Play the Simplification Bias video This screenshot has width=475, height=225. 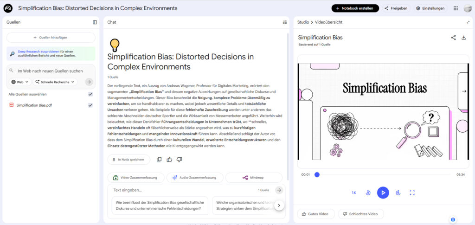point(383,193)
